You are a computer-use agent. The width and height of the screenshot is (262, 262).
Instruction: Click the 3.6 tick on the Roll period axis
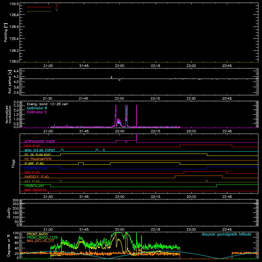click(x=16, y=92)
